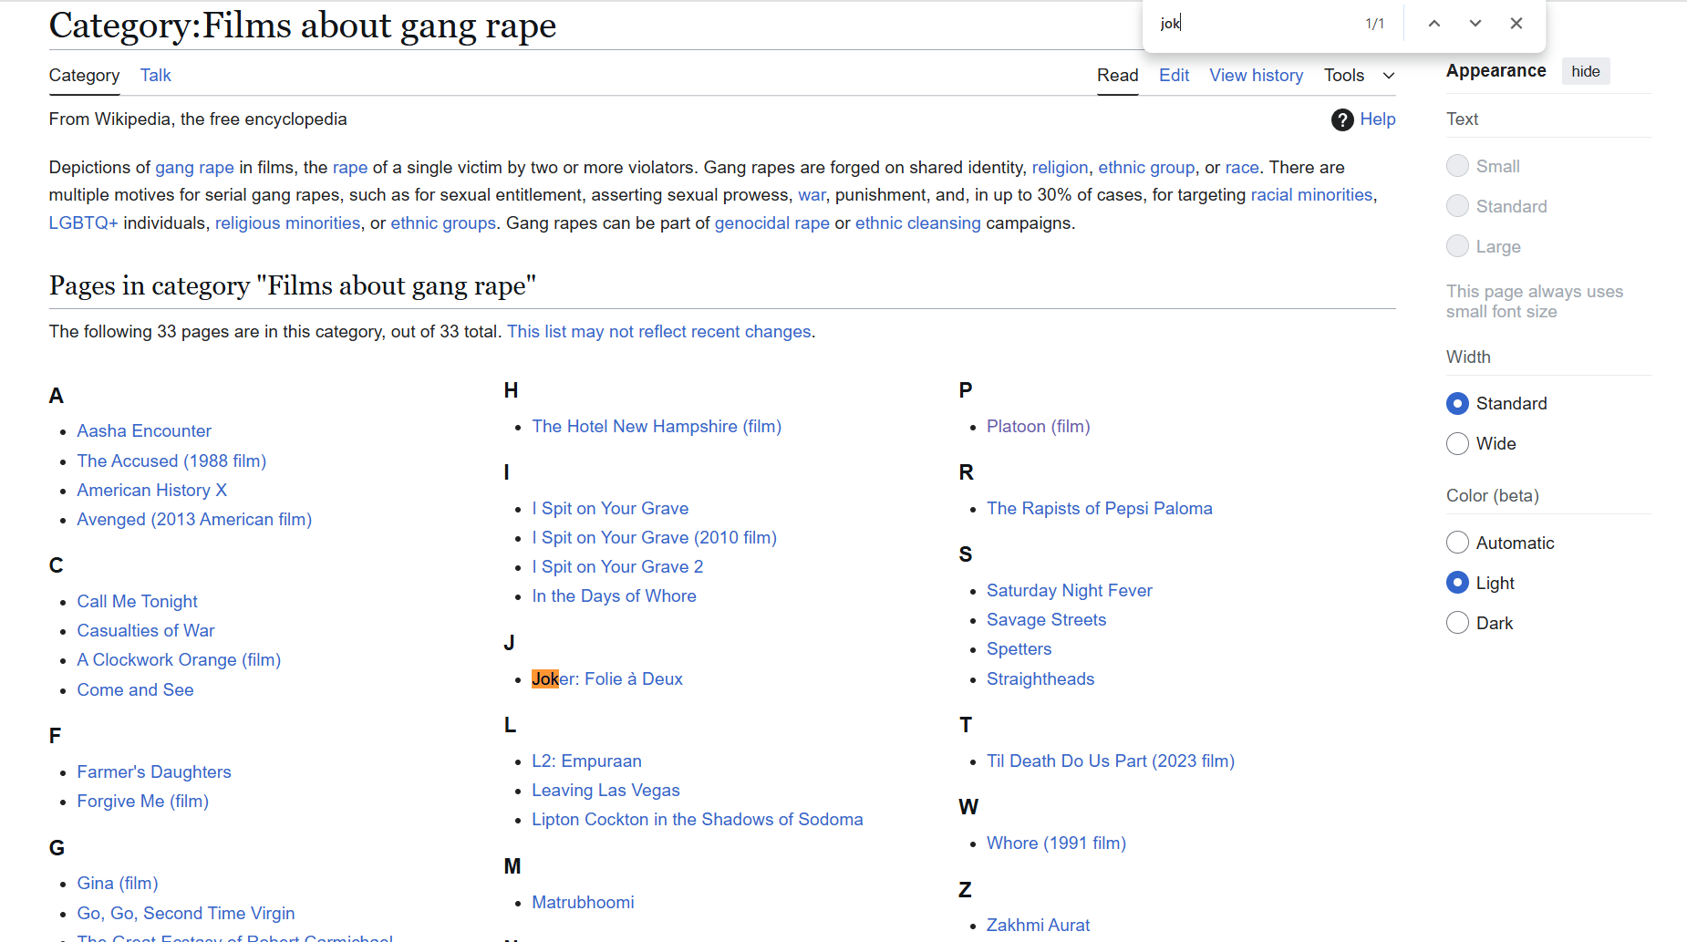Open The Accused (1988 film) link
The height and width of the screenshot is (942, 1687).
click(x=171, y=461)
